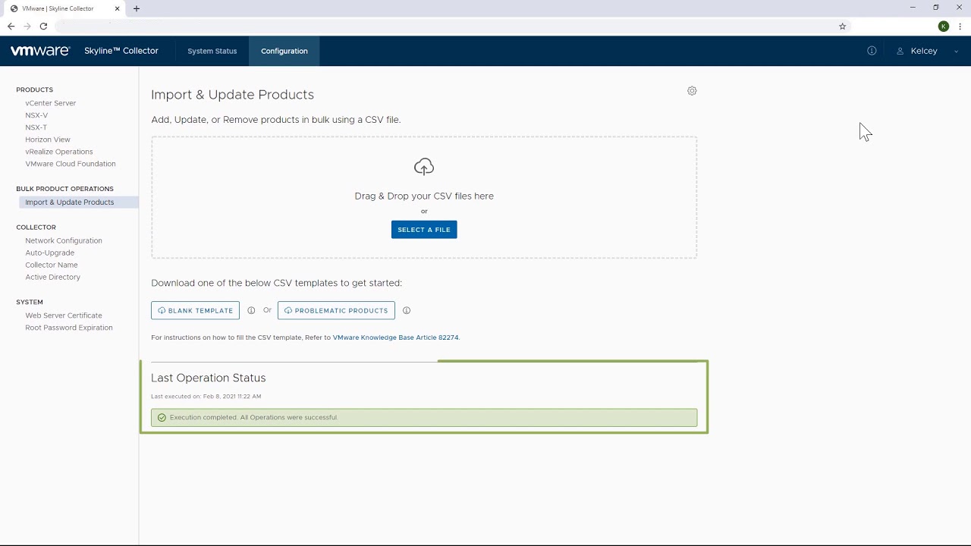The image size is (971, 546).
Task: Select the VMware Skyline Collector browser tab
Action: coord(64,8)
